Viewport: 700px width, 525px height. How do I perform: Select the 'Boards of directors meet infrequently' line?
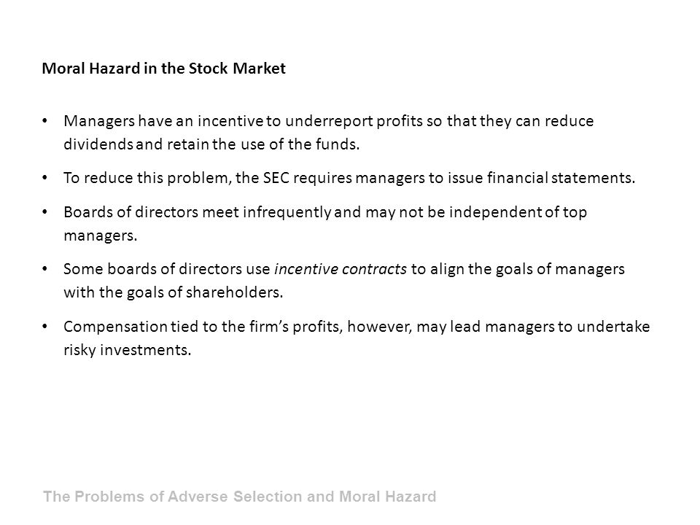[325, 212]
